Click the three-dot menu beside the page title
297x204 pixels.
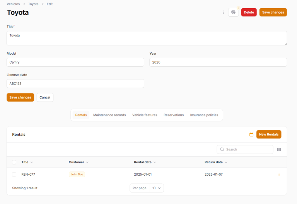coord(223,12)
